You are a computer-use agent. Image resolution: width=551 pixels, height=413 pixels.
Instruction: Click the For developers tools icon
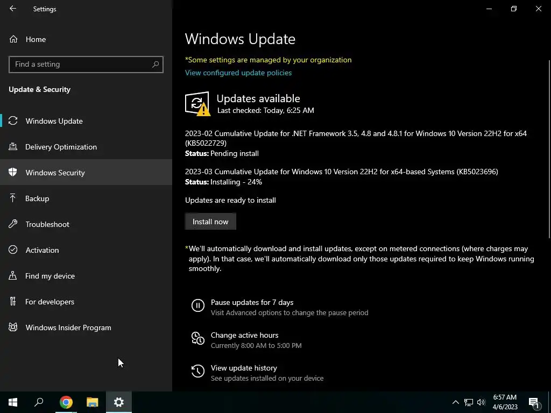13,301
